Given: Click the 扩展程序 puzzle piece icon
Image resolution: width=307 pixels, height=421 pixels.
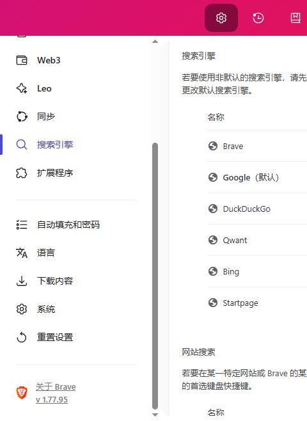Looking at the screenshot, I should [x=22, y=173].
